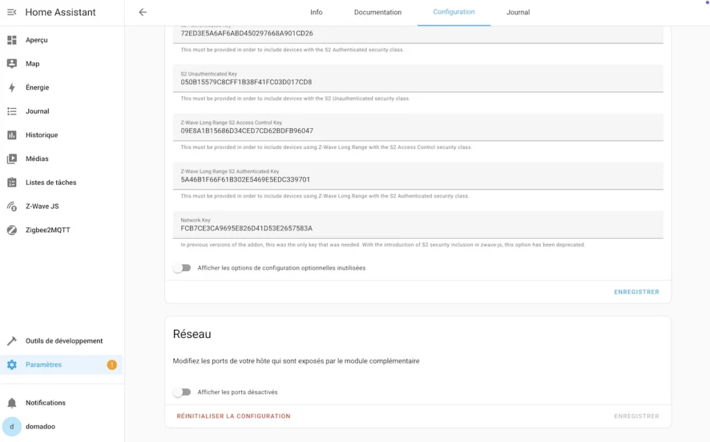The height and width of the screenshot is (442, 710).
Task: Click RÉINITIALISER LA CONFIGURATION
Action: tap(233, 416)
